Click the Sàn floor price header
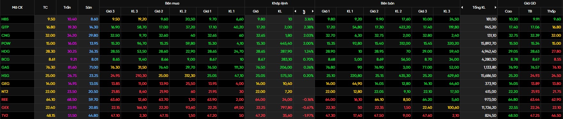The width and height of the screenshot is (563, 119). (89, 7)
